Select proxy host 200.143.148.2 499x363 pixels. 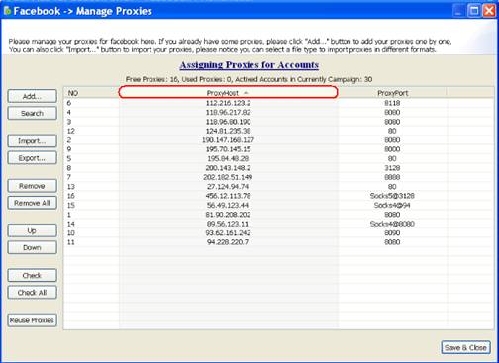228,168
